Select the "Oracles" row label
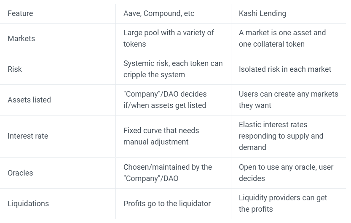This screenshot has height=223, width=351. click(20, 173)
